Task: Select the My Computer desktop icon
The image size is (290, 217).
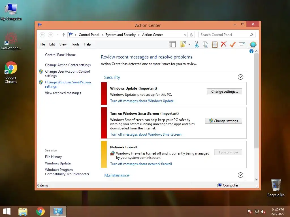Action: [11, 11]
